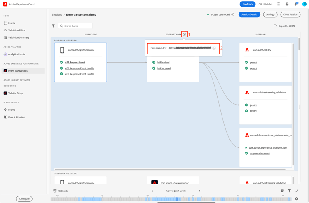Collapse the timeline panel icon
This screenshot has width=309, height=203.
pyautogui.click(x=297, y=191)
